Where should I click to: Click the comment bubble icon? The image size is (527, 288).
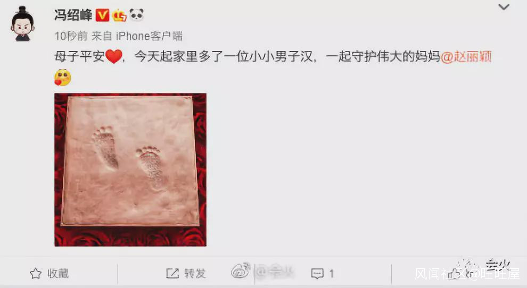317,274
